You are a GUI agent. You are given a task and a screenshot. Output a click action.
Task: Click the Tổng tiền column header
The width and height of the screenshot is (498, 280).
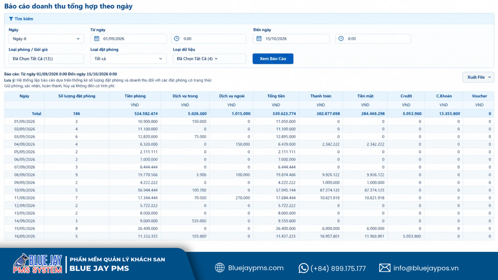tap(276, 96)
